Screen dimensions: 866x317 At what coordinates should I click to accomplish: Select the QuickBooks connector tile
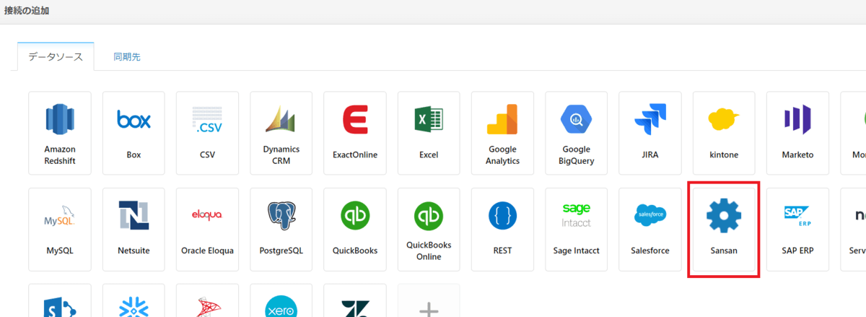click(355, 230)
